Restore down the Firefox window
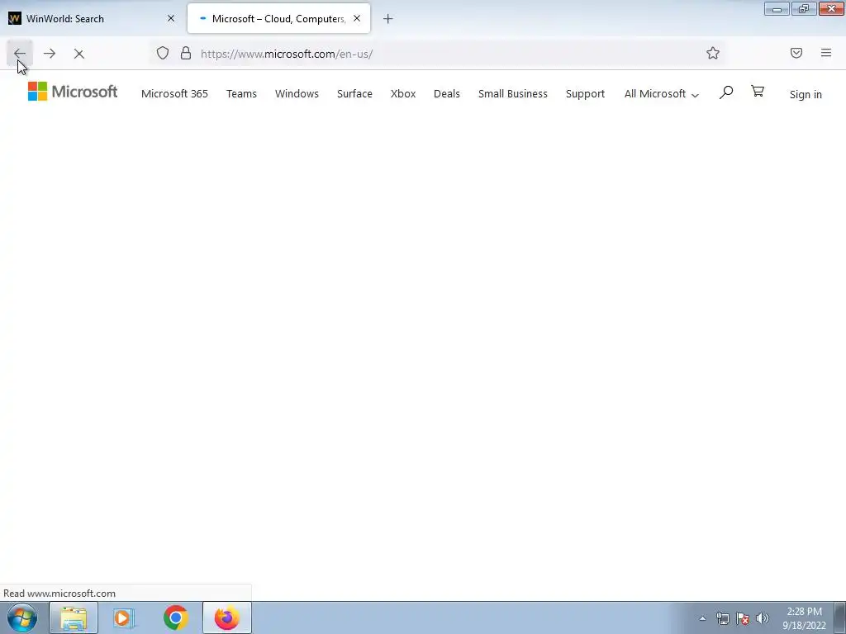This screenshot has height=634, width=846. [804, 8]
